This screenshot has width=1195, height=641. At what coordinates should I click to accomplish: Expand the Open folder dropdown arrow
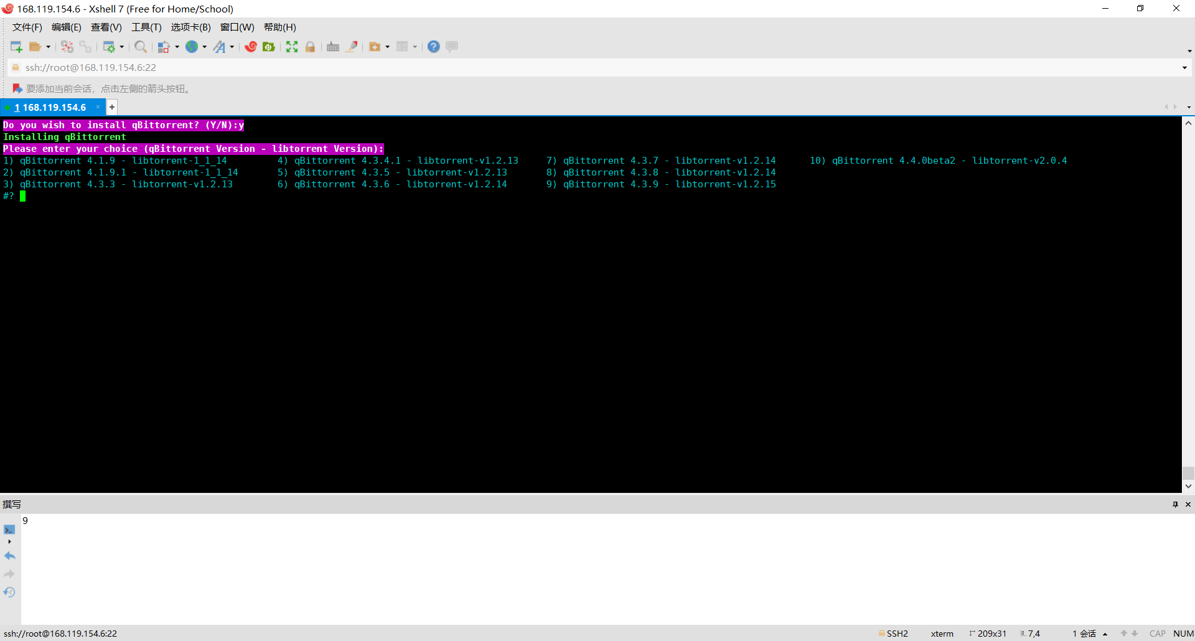click(49, 47)
